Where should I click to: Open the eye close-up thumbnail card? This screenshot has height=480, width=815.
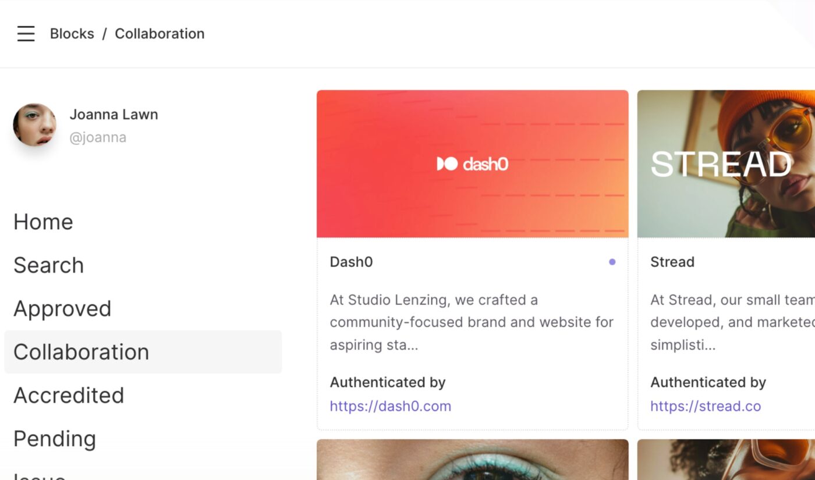[472, 460]
